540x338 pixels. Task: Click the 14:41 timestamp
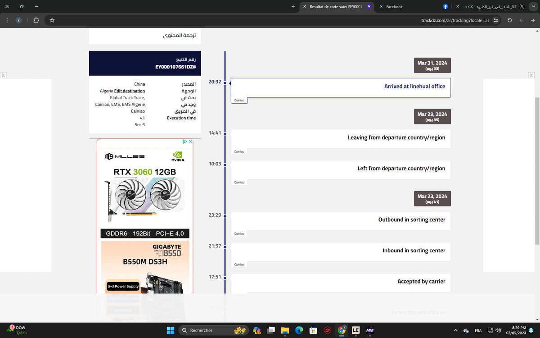coord(215,133)
